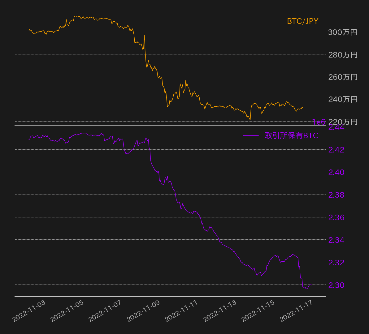Click the 240万円 y-axis tick label
Viewport: 369px width, 334px height.
[x=343, y=99]
